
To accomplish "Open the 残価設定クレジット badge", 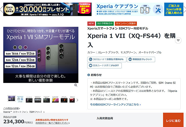I will pos(141,59).
